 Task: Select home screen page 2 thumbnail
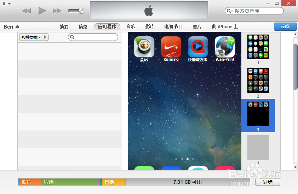(258, 80)
